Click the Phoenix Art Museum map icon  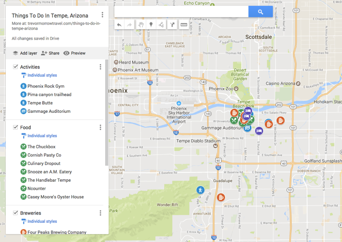(115, 70)
